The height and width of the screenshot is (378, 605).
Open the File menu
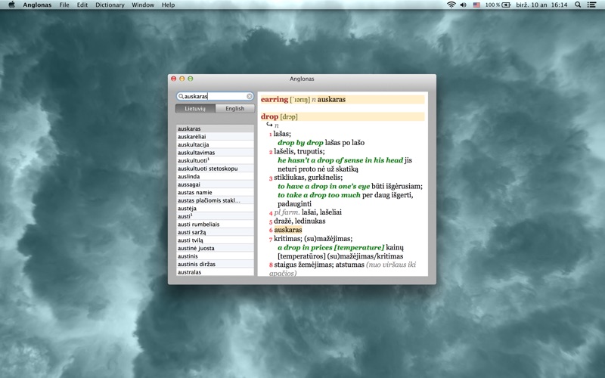pyautogui.click(x=64, y=5)
